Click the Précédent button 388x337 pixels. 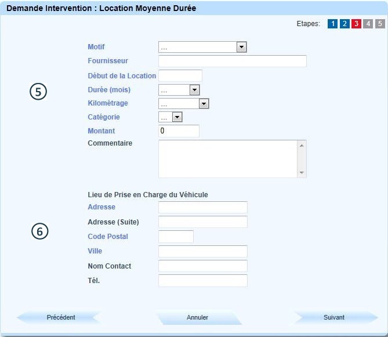click(61, 317)
